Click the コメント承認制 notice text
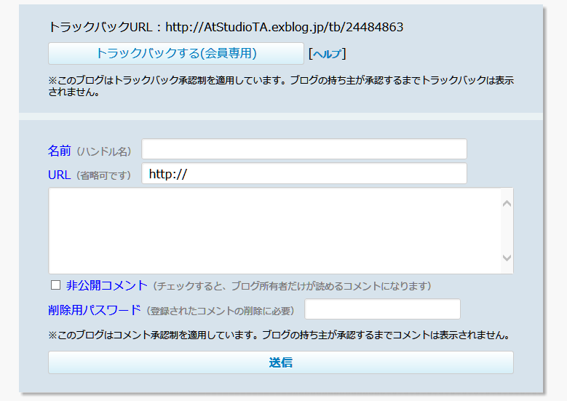 coord(279,335)
